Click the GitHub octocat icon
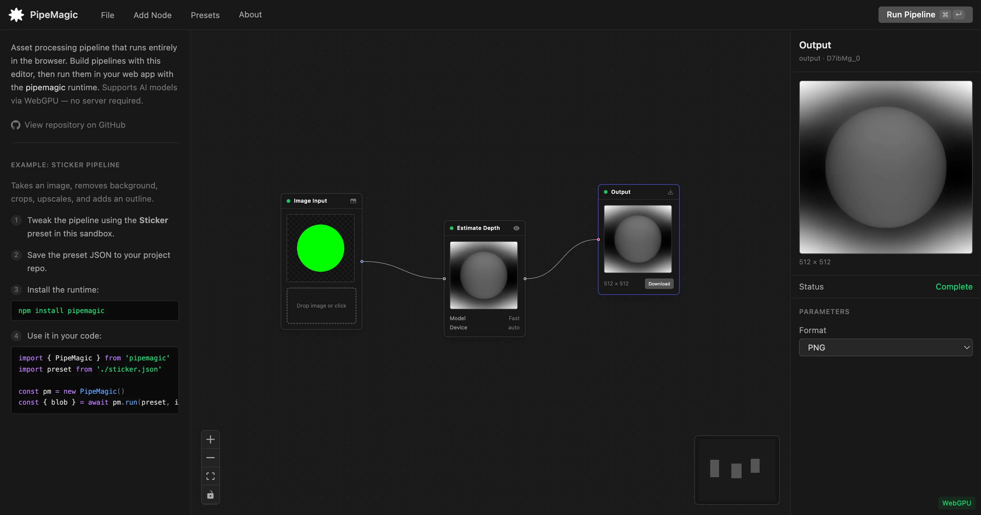This screenshot has height=515, width=981. click(16, 125)
